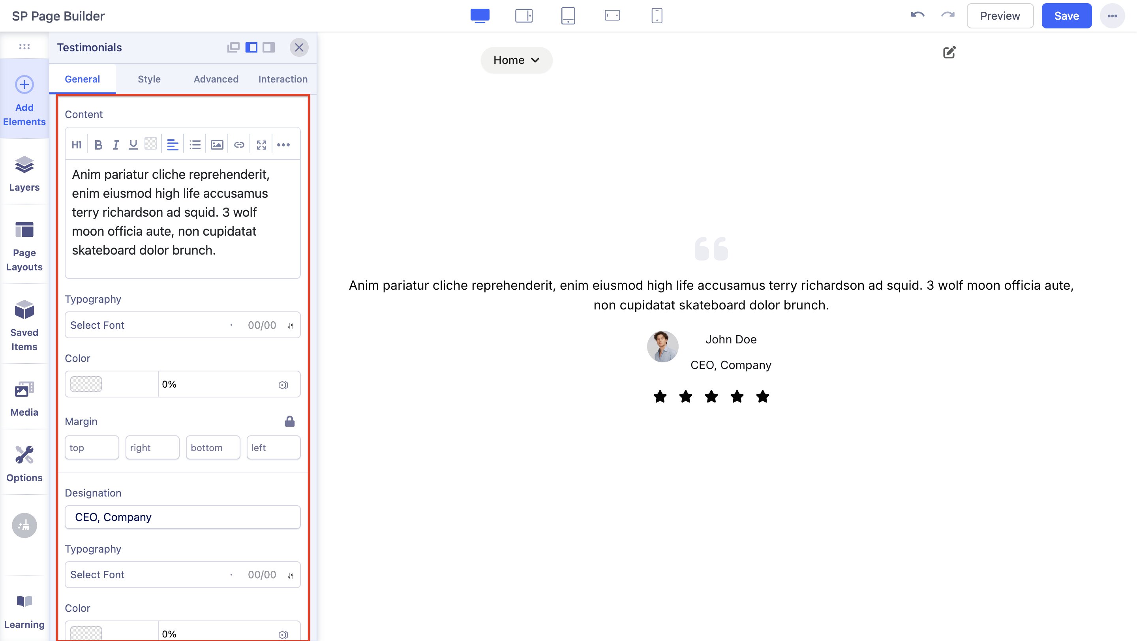This screenshot has width=1137, height=641.
Task: Save the page
Action: click(1066, 16)
